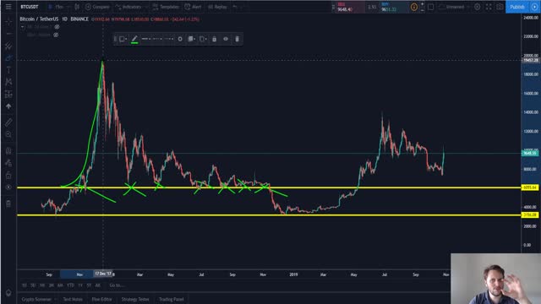The width and height of the screenshot is (541, 304).
Task: Click the Go to... date link
Action: click(117, 285)
